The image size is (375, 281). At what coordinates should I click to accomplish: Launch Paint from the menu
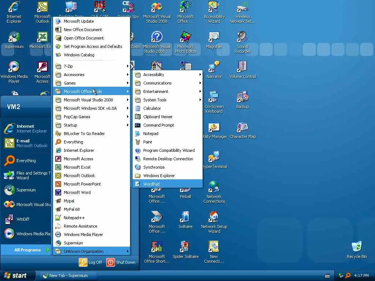pyautogui.click(x=167, y=142)
